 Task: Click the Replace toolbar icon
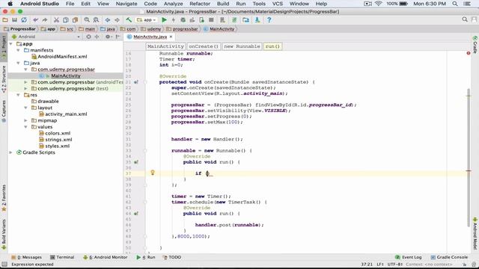96,20
